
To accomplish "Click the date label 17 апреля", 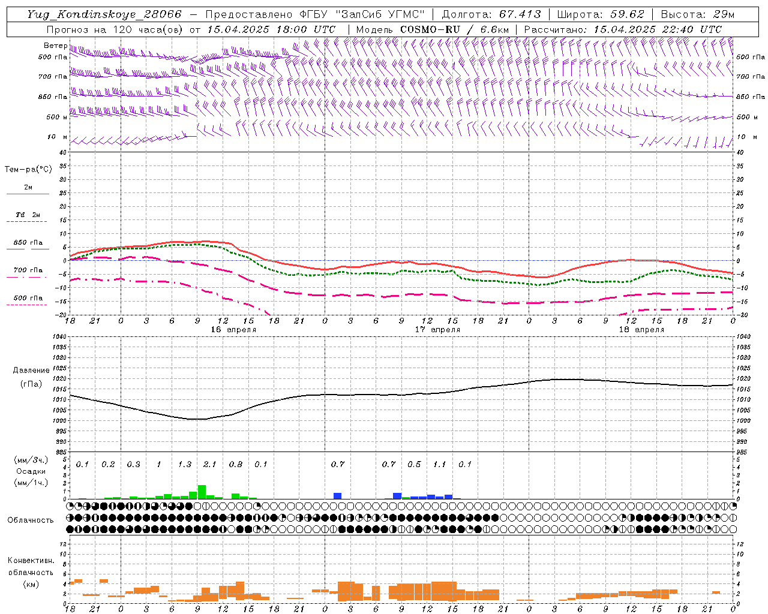I will pyautogui.click(x=437, y=330).
